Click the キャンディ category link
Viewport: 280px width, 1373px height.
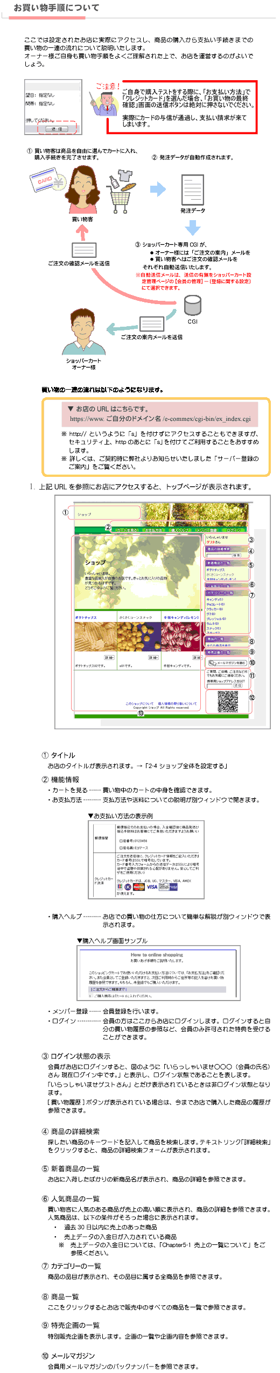214,599
